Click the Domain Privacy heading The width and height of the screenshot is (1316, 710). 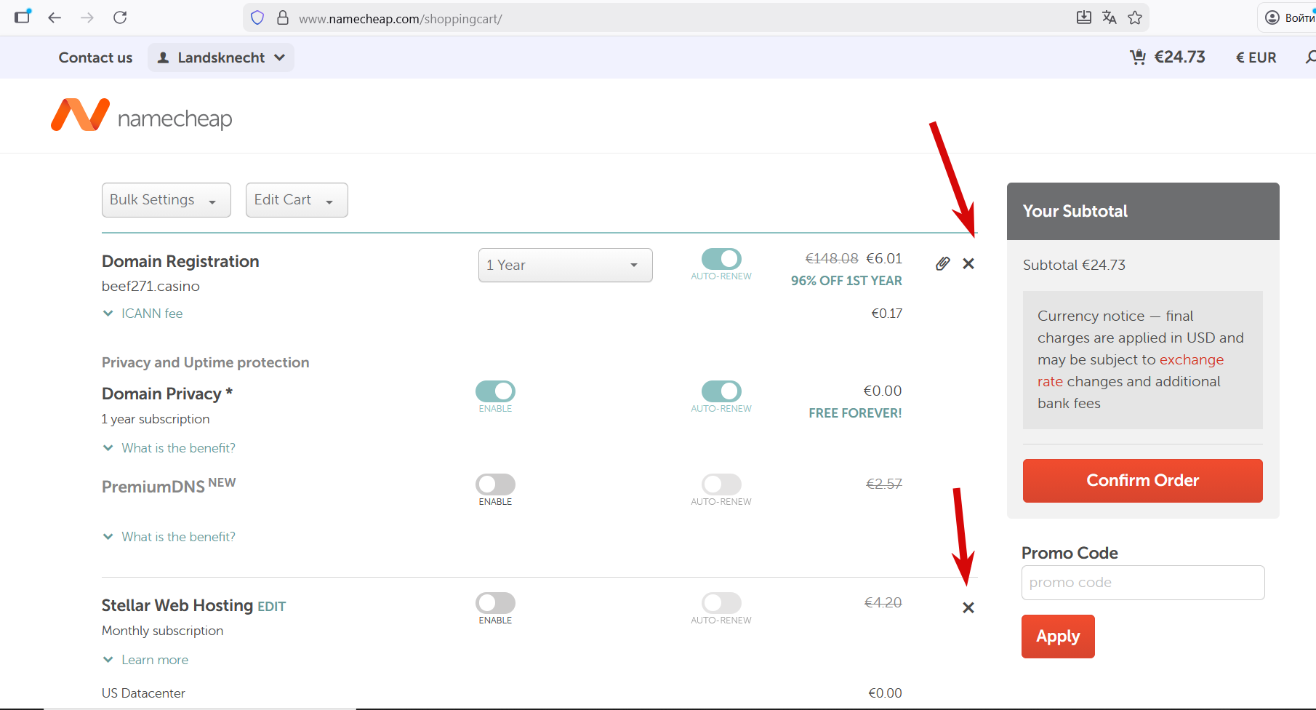coord(167,394)
